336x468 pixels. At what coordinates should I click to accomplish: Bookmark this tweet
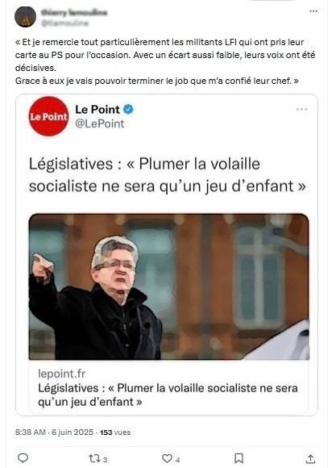(x=239, y=458)
